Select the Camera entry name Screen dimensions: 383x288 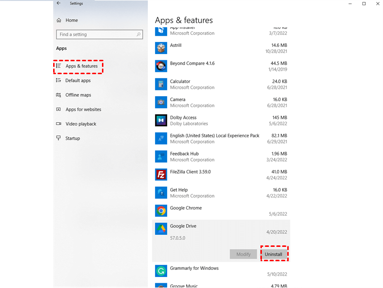tap(178, 100)
